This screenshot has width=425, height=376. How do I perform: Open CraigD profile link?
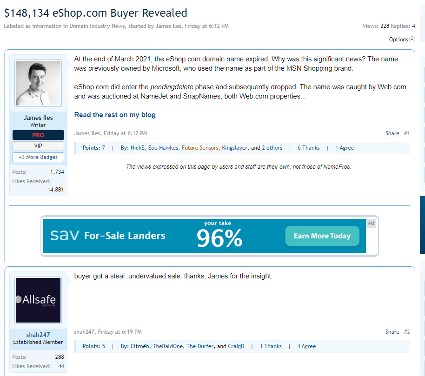coord(236,346)
